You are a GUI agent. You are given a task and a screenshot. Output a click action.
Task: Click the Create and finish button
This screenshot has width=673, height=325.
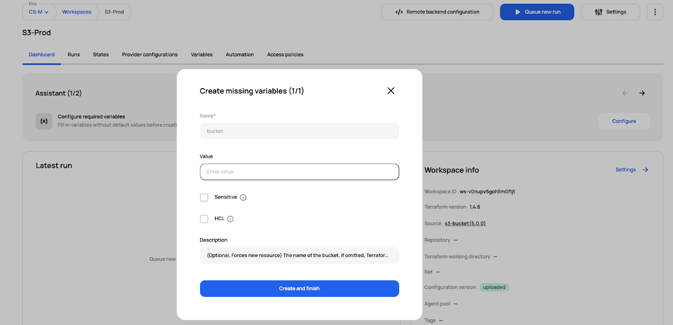tap(299, 288)
